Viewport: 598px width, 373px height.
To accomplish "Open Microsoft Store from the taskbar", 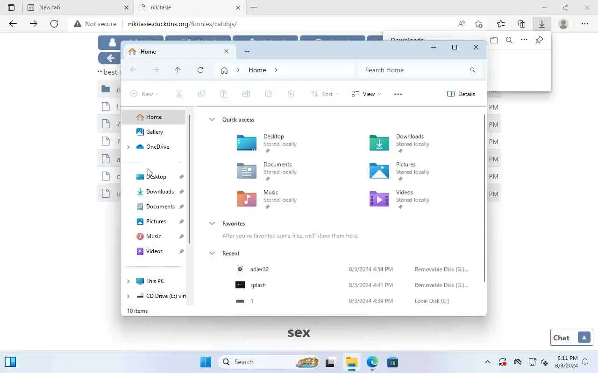I will pyautogui.click(x=392, y=362).
